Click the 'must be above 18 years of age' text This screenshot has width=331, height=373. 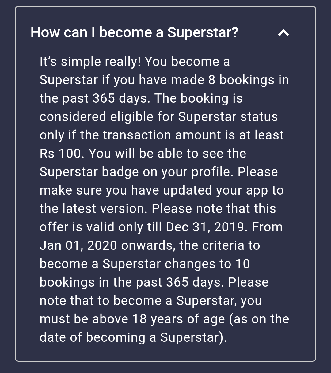pos(132,319)
